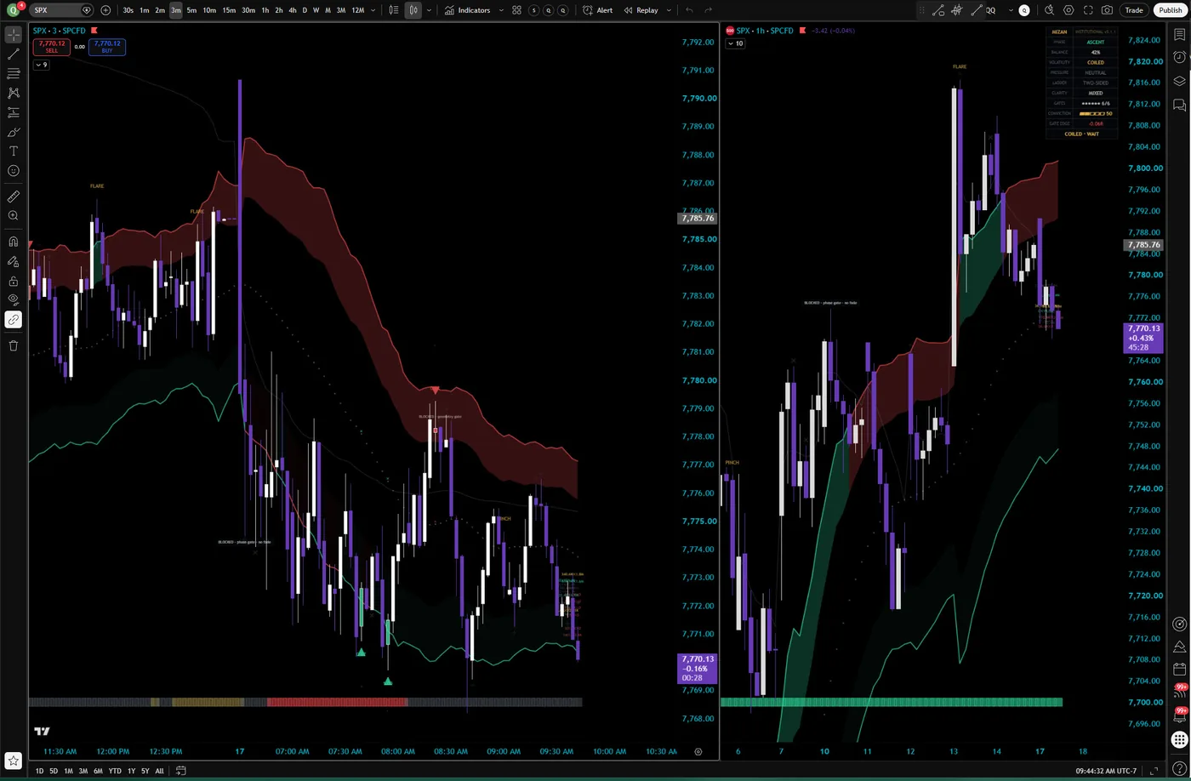Enter fullscreen mode
The width and height of the screenshot is (1191, 781).
tap(1088, 10)
